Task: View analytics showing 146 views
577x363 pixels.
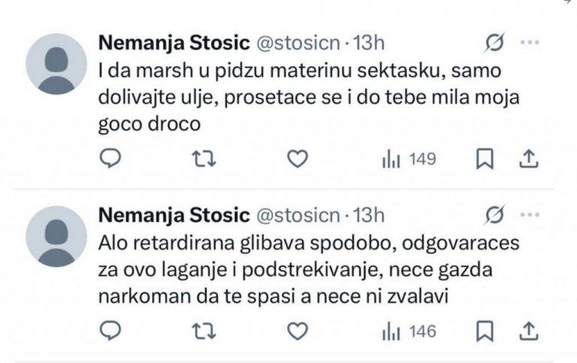Action: pyautogui.click(x=409, y=331)
